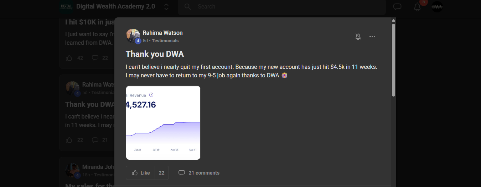This screenshot has height=187, width=481.
Task: Open the notifications bell showing 5 alerts
Action: [417, 7]
